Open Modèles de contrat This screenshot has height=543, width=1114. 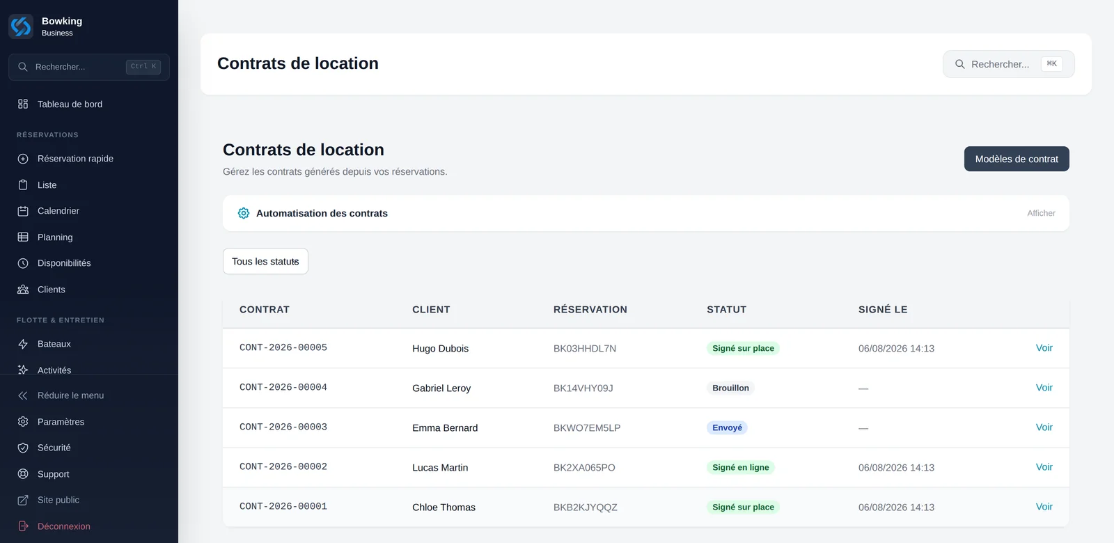pyautogui.click(x=1017, y=159)
